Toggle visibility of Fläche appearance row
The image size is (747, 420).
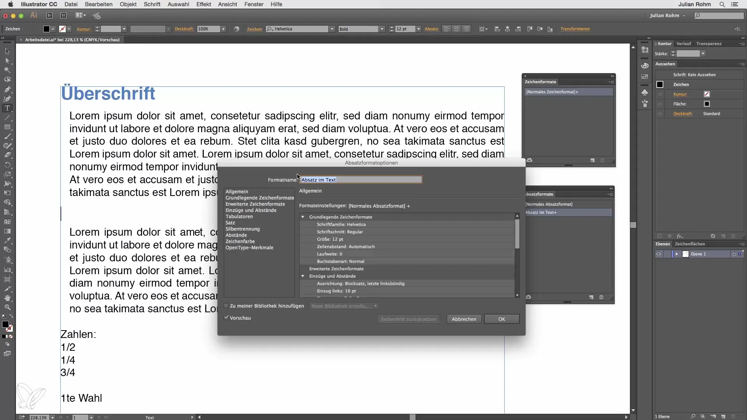tap(660, 104)
